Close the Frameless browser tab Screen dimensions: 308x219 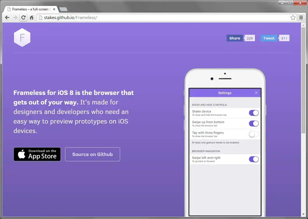(x=54, y=9)
